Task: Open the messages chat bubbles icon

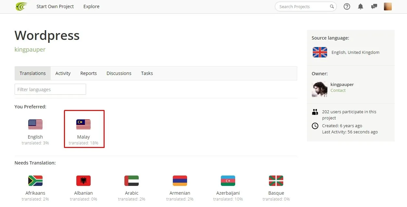Action: 374,6
